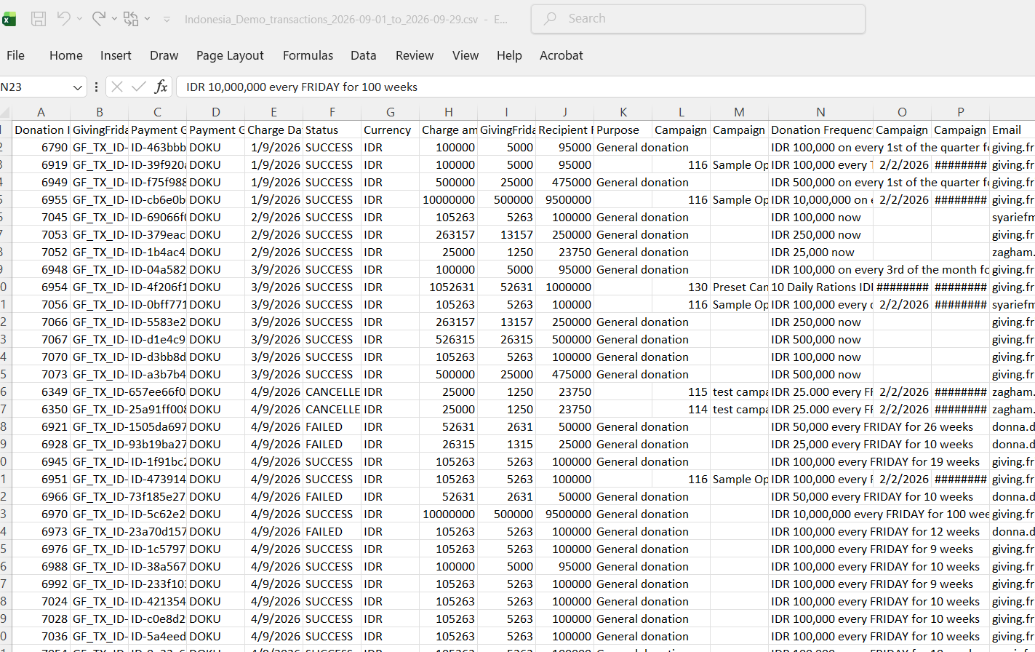
Task: Open the File menu
Action: (x=15, y=55)
